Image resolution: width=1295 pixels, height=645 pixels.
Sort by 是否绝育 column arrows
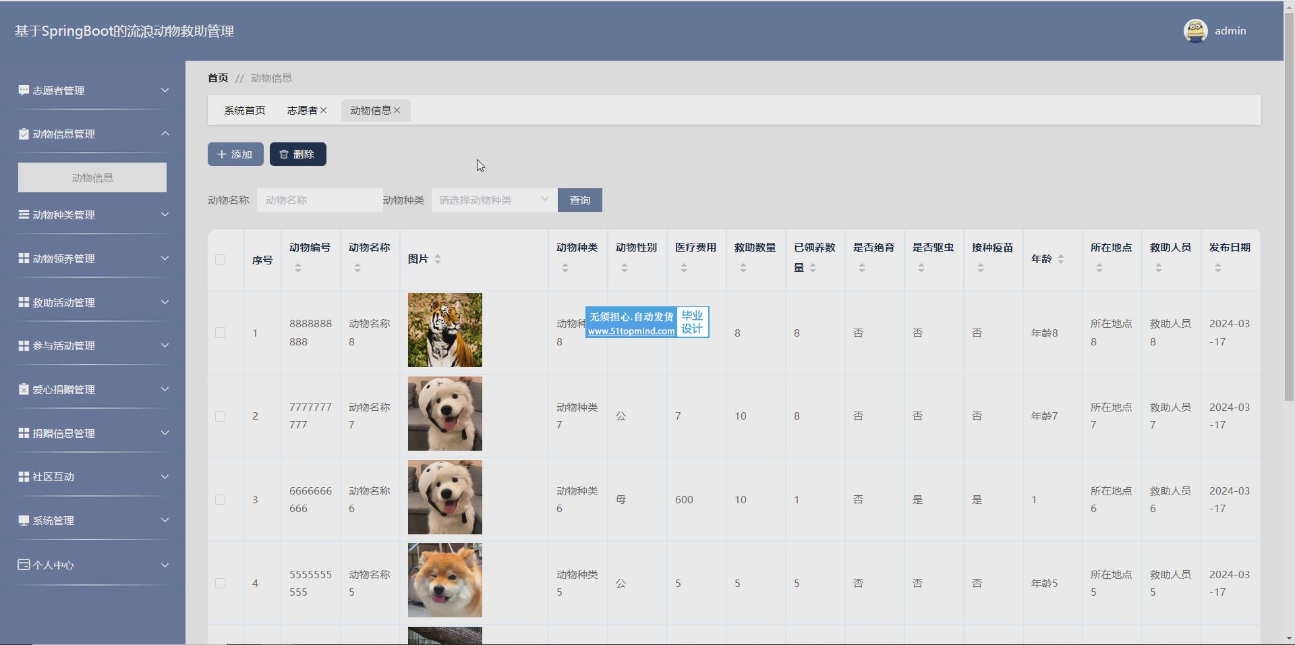pos(862,268)
